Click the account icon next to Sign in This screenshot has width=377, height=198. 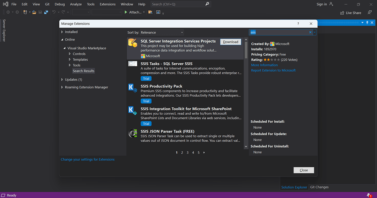[x=331, y=4]
